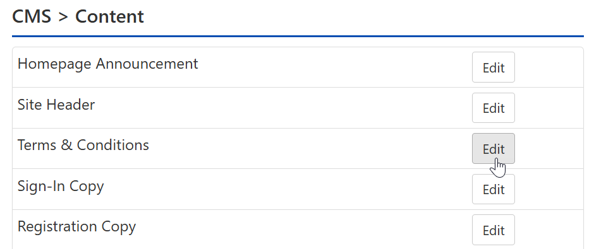Edit the Homepage Announcement content

(x=494, y=67)
